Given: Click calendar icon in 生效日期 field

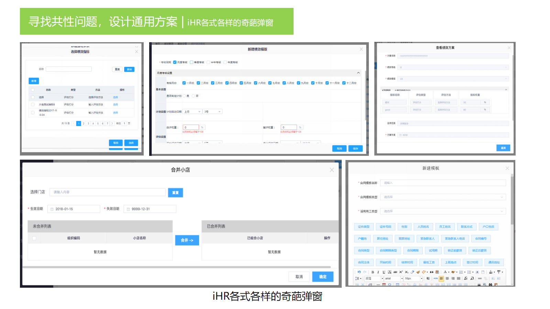Looking at the screenshot, I should click(52, 209).
